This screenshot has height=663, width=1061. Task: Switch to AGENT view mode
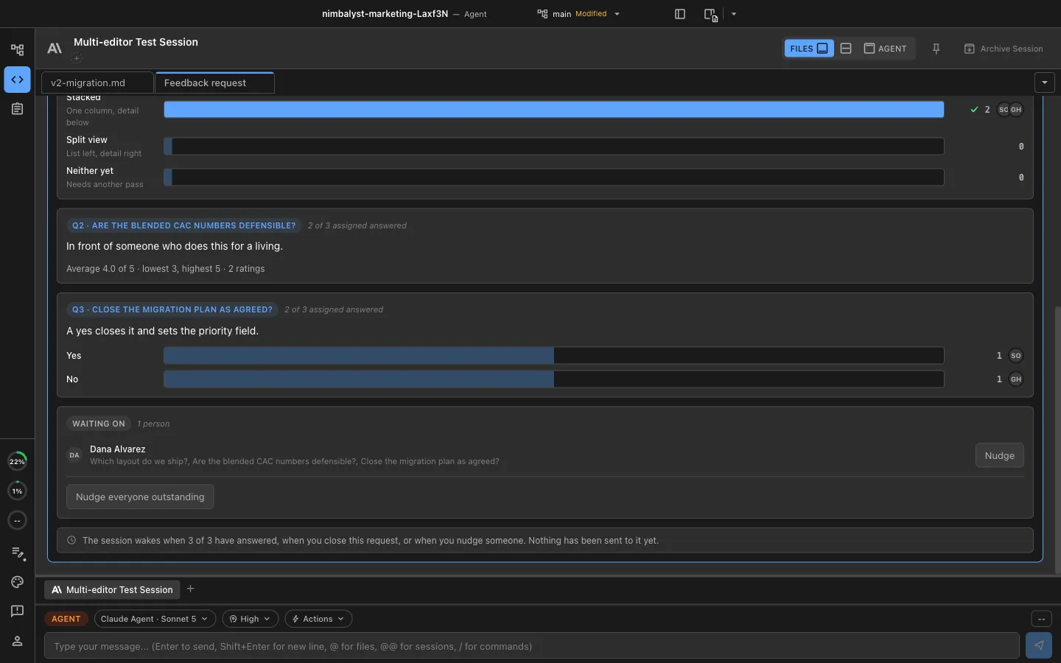point(886,49)
